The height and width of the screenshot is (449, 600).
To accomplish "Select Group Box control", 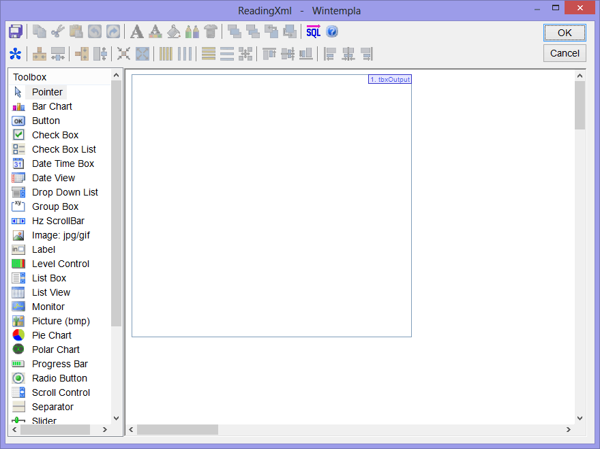I will pyautogui.click(x=55, y=206).
